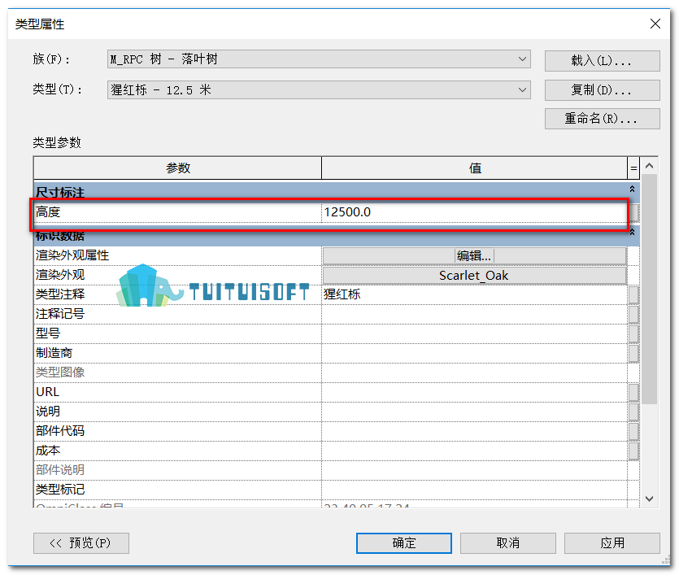
Task: Select the 类型注释 value 猩红栎
Action: pyautogui.click(x=474, y=294)
